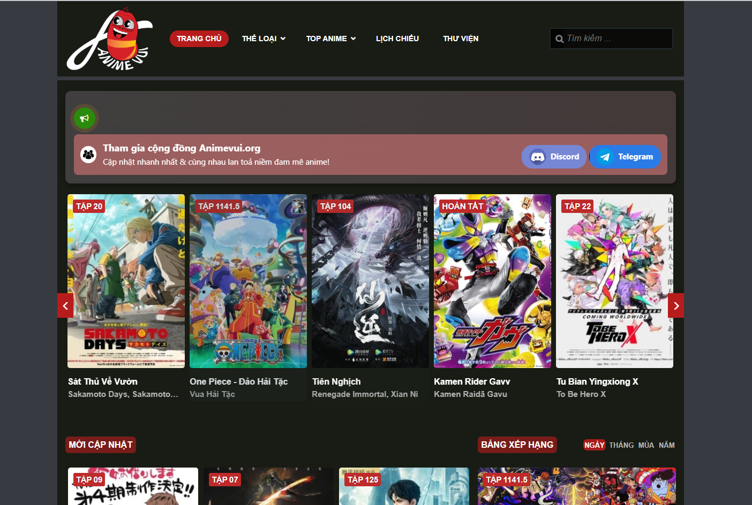Select the Ngày ranking filter
This screenshot has height=505, width=752.
tap(594, 445)
